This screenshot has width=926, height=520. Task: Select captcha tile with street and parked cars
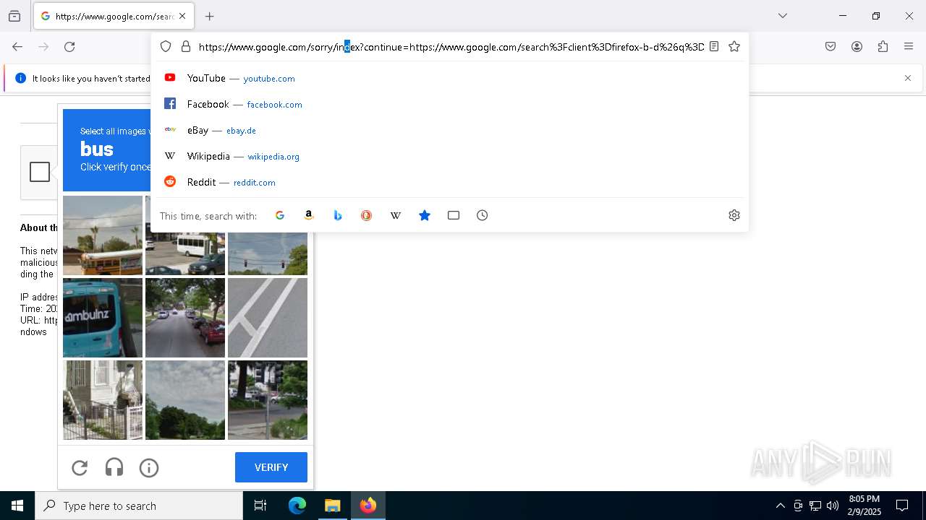(185, 318)
